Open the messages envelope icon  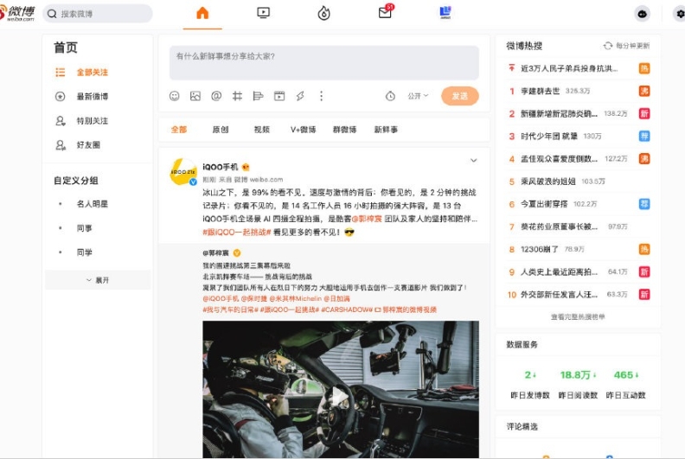coord(385,13)
